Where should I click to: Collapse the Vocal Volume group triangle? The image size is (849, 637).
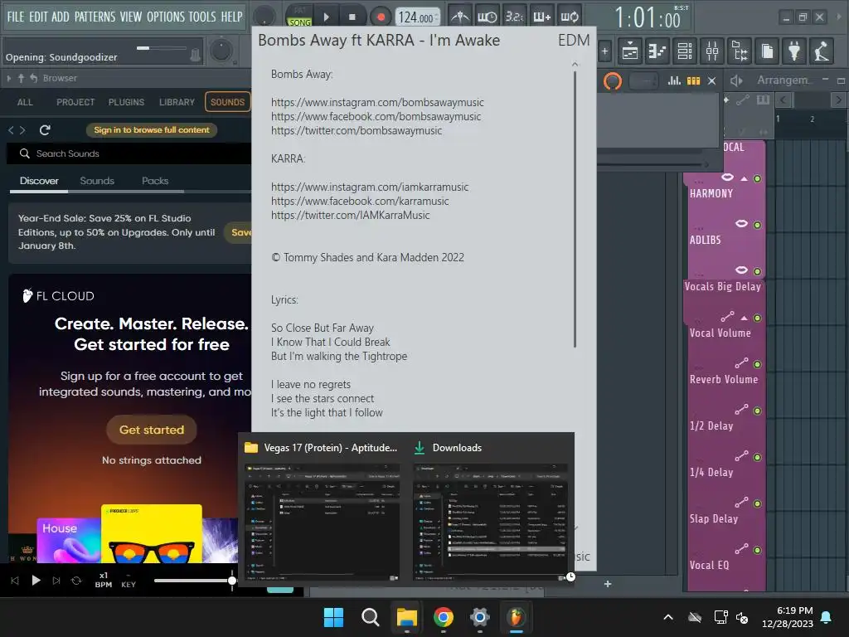point(745,318)
